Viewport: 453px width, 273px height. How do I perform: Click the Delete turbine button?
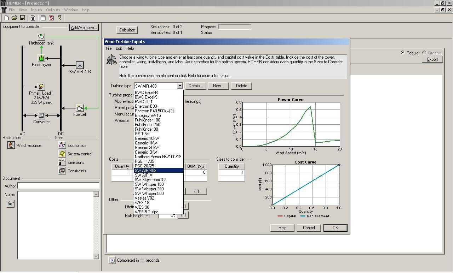click(x=241, y=86)
